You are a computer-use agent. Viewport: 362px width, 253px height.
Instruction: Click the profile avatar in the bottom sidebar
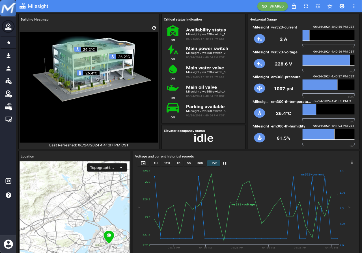point(8,244)
